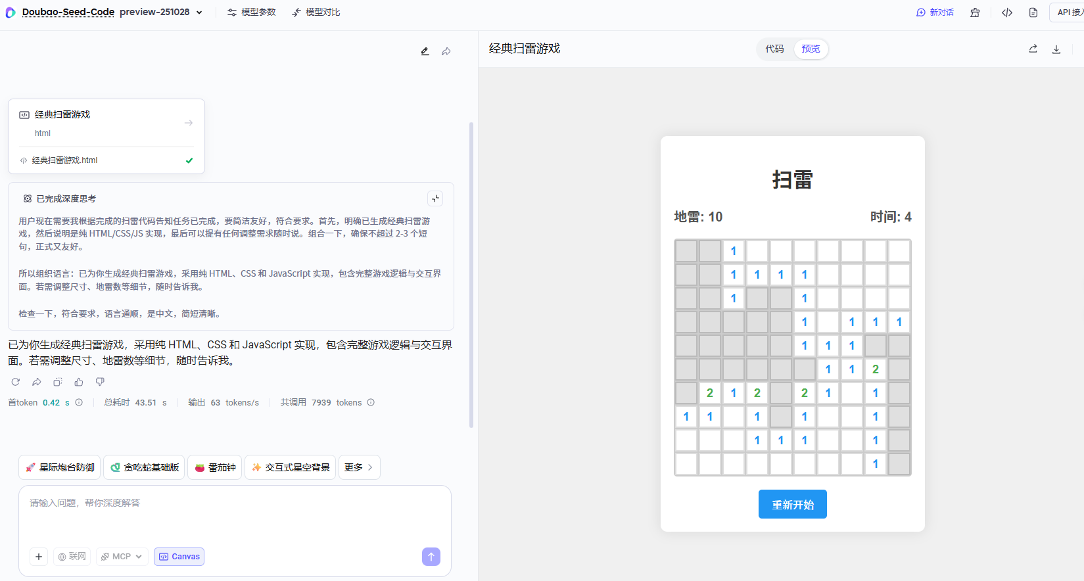Click the 时间 timer display
This screenshot has width=1084, height=581.
(x=891, y=217)
